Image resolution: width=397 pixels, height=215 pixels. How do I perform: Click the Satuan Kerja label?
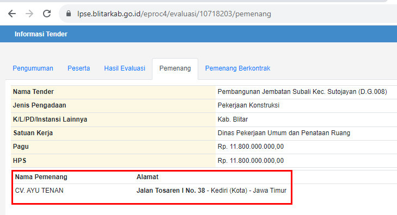[33, 133]
